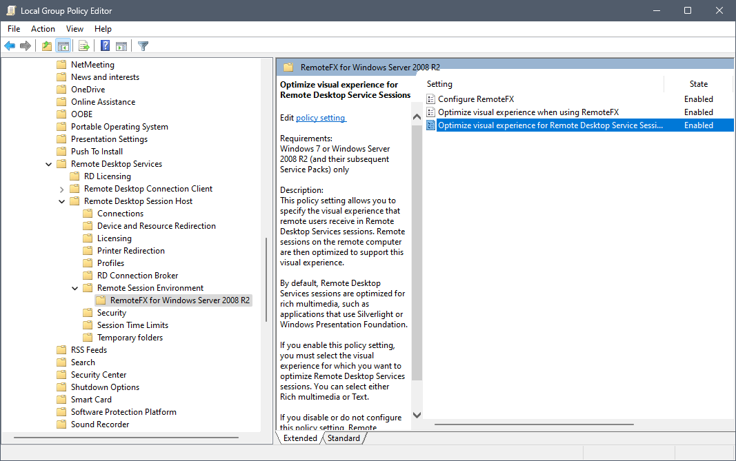Click the policy icon beside Configure RemoteFX

click(x=430, y=99)
